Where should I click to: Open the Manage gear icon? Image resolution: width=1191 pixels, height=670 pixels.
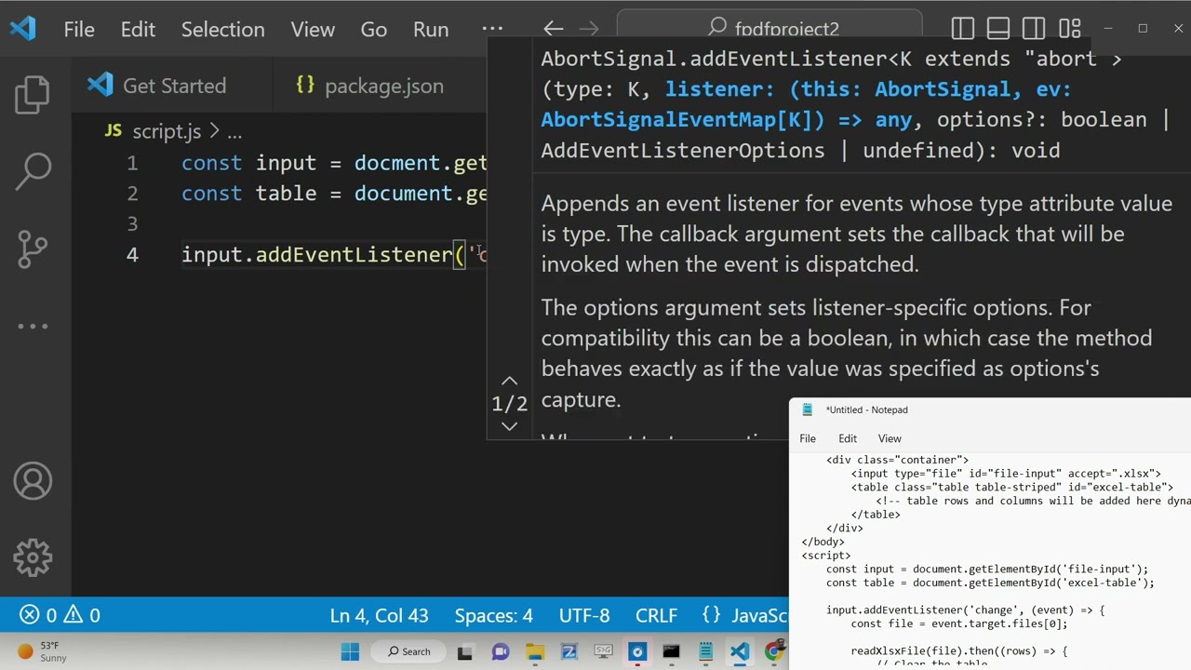point(33,558)
